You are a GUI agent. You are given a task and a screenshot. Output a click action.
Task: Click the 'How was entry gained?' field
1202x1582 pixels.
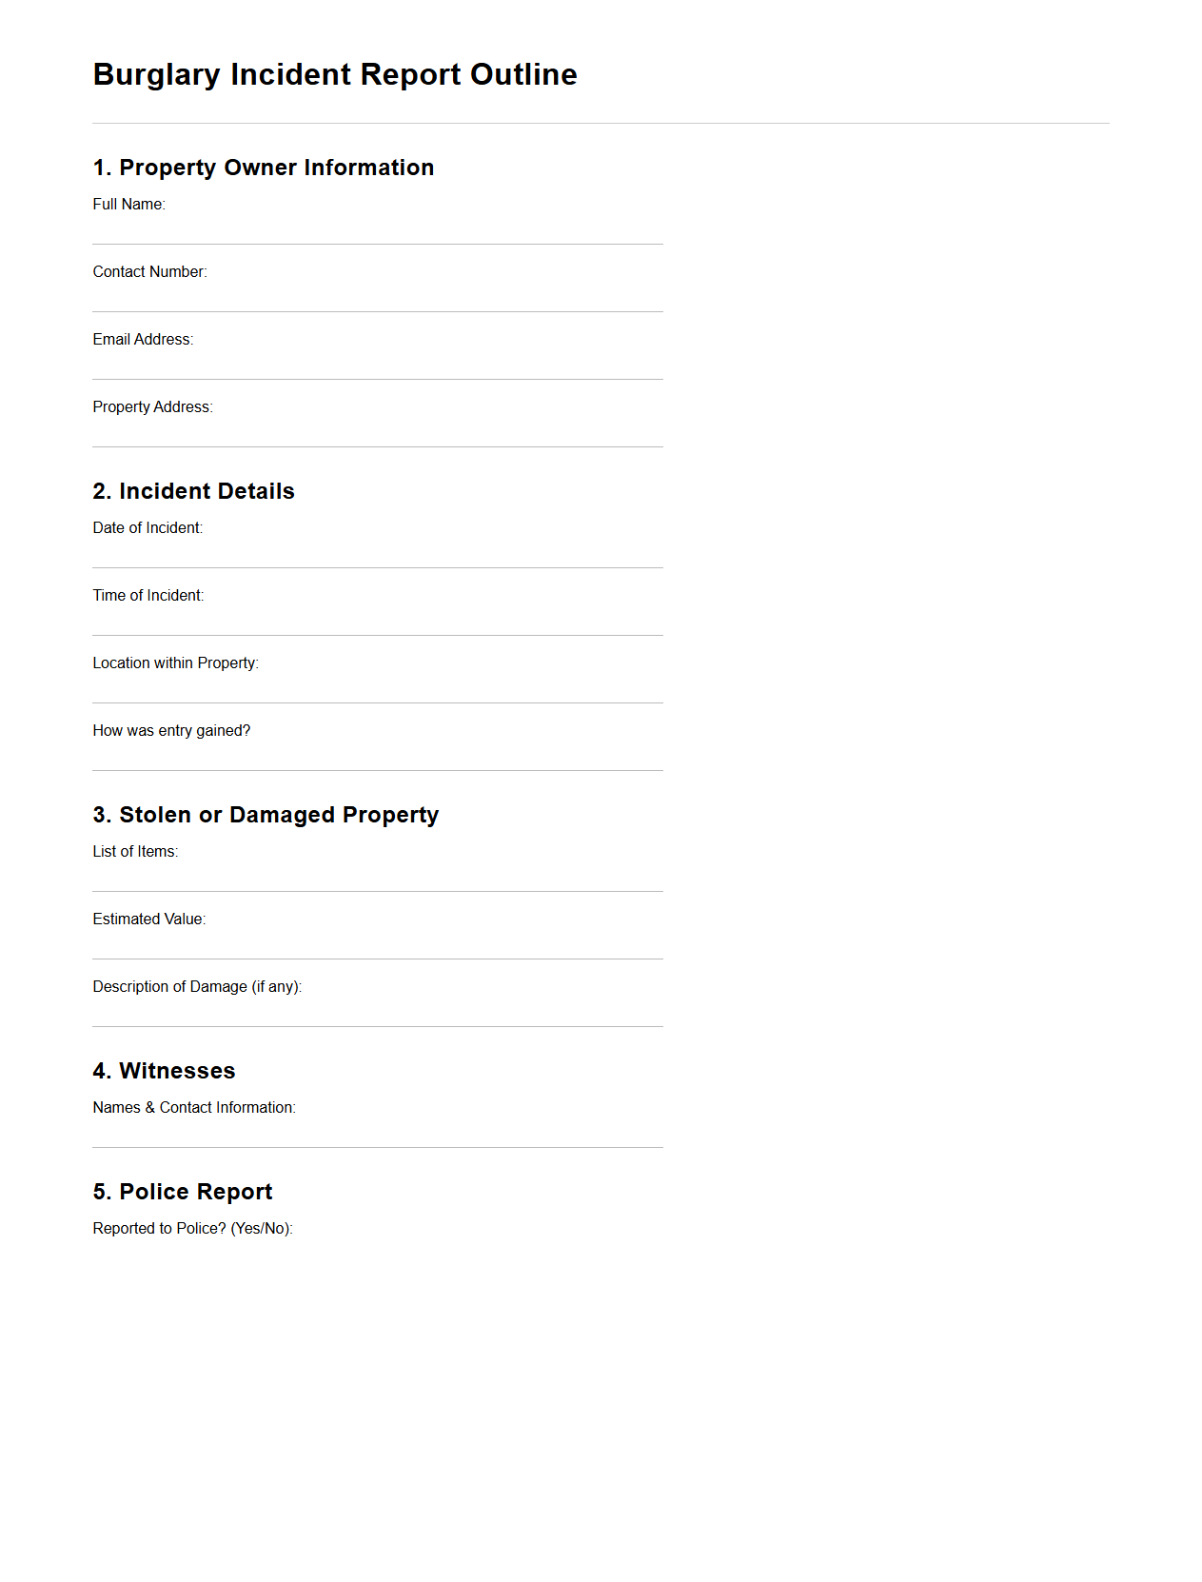[377, 756]
